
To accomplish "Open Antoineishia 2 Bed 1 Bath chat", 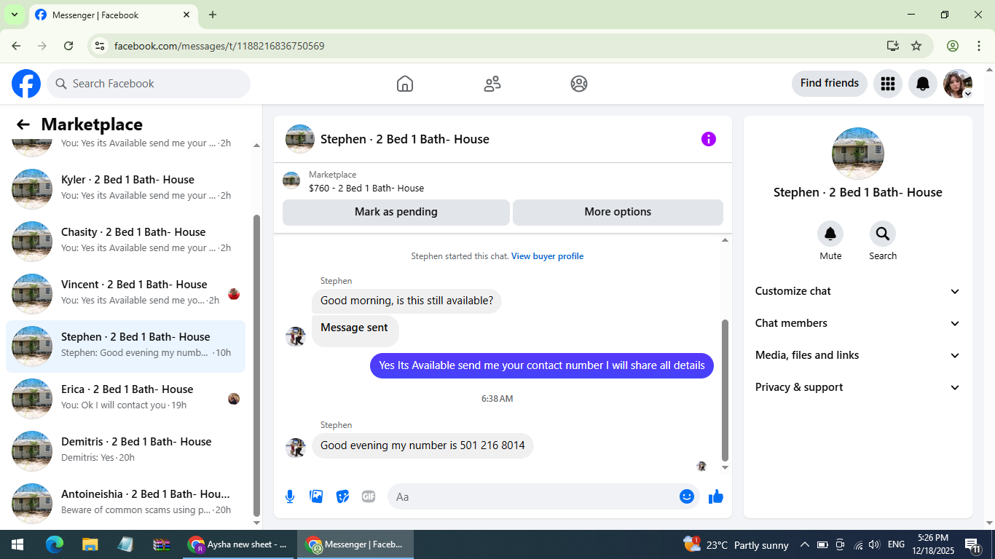I will (126, 503).
